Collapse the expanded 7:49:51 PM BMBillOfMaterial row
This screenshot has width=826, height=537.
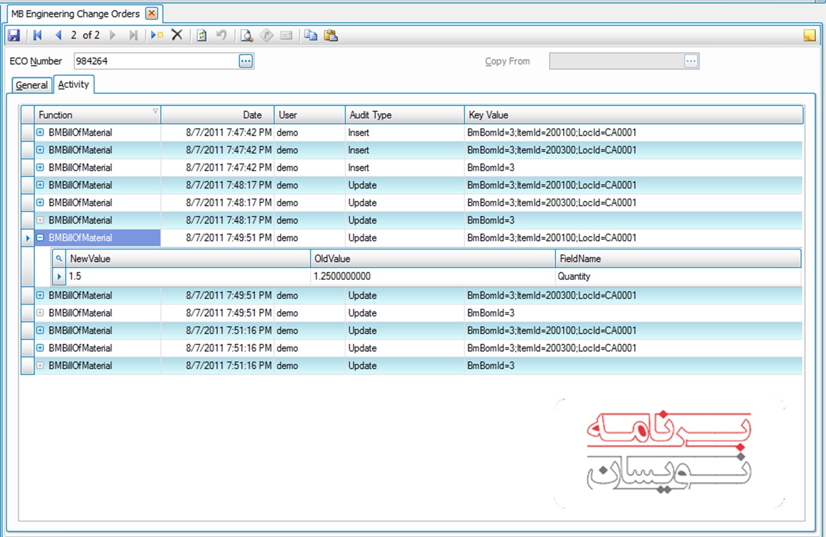[40, 238]
